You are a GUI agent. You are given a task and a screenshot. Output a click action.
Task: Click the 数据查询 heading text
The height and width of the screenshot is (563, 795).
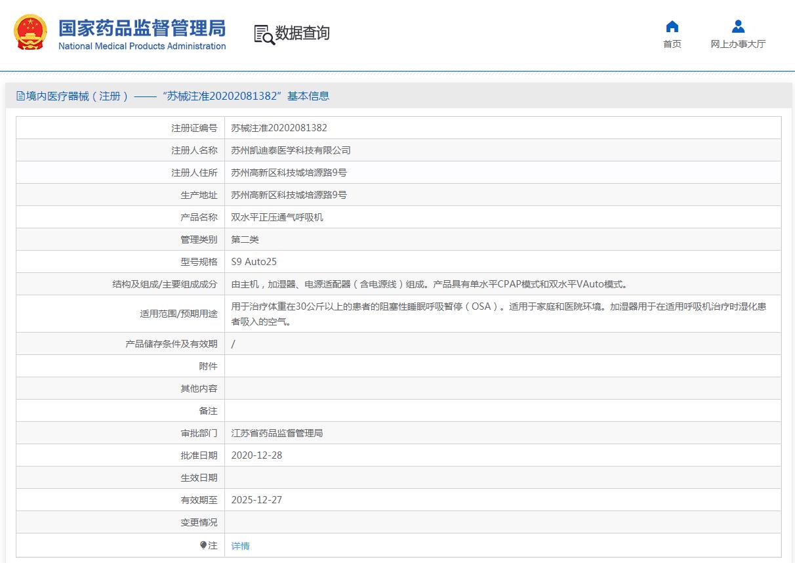click(x=302, y=33)
